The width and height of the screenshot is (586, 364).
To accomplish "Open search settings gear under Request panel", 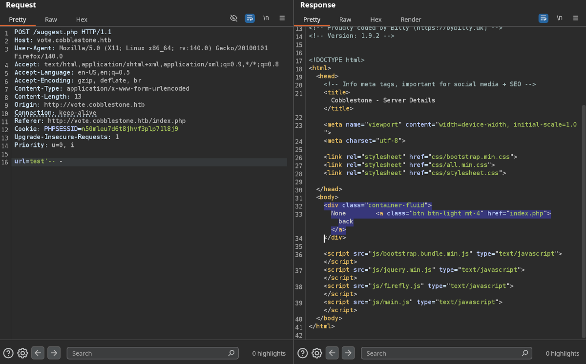I will point(22,353).
